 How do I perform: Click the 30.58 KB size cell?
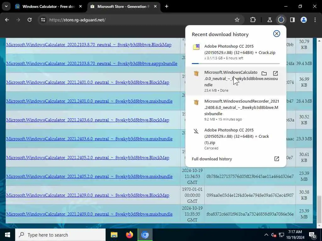point(304,195)
